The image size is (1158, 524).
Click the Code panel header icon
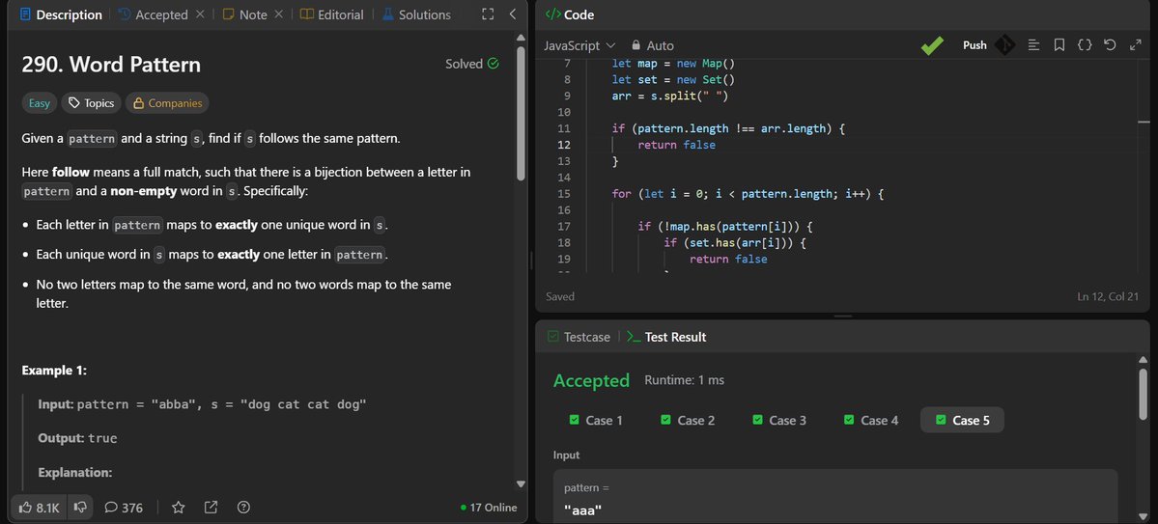click(x=551, y=14)
